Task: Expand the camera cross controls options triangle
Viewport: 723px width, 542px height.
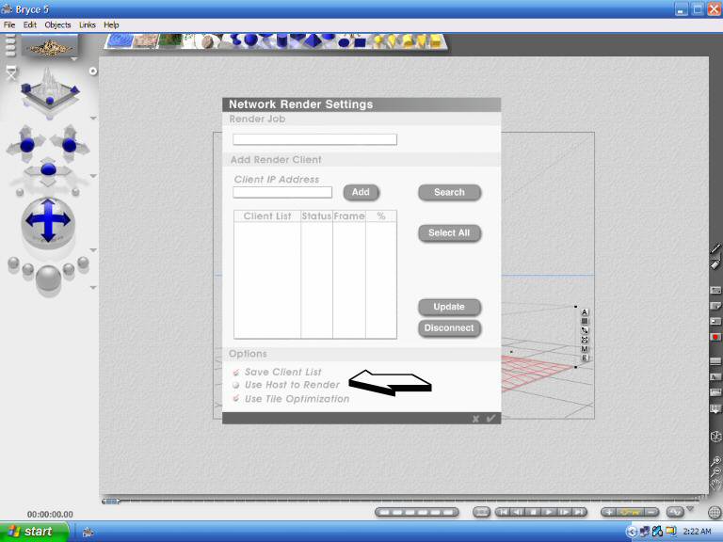Action: 93,176
